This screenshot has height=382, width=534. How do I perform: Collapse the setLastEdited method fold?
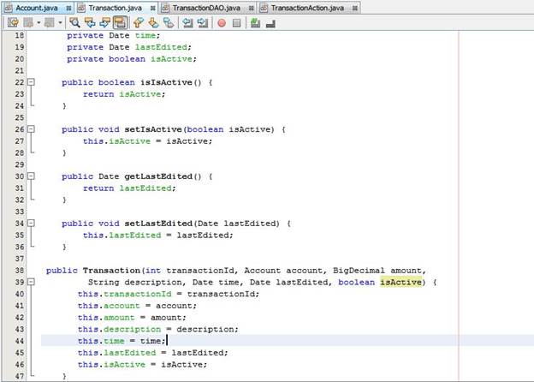(x=31, y=224)
